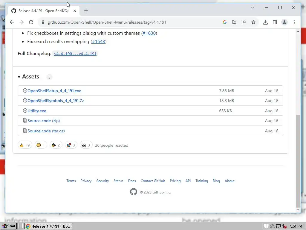This screenshot has width=306, height=230.
Task: Open the Status footer link
Action: [118, 181]
